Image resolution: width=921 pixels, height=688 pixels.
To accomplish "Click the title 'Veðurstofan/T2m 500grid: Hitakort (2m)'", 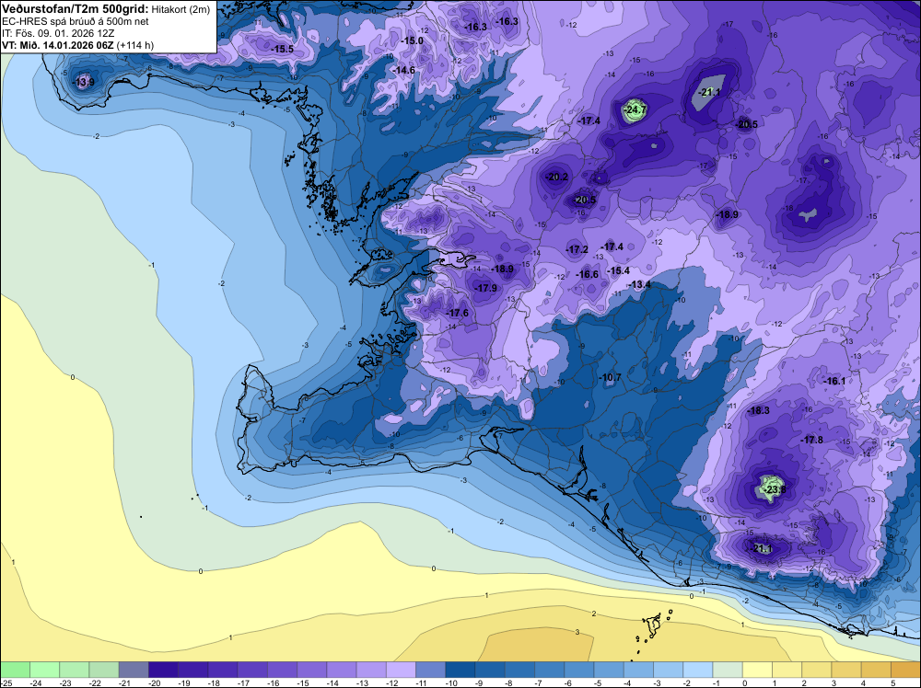I will pyautogui.click(x=106, y=9).
